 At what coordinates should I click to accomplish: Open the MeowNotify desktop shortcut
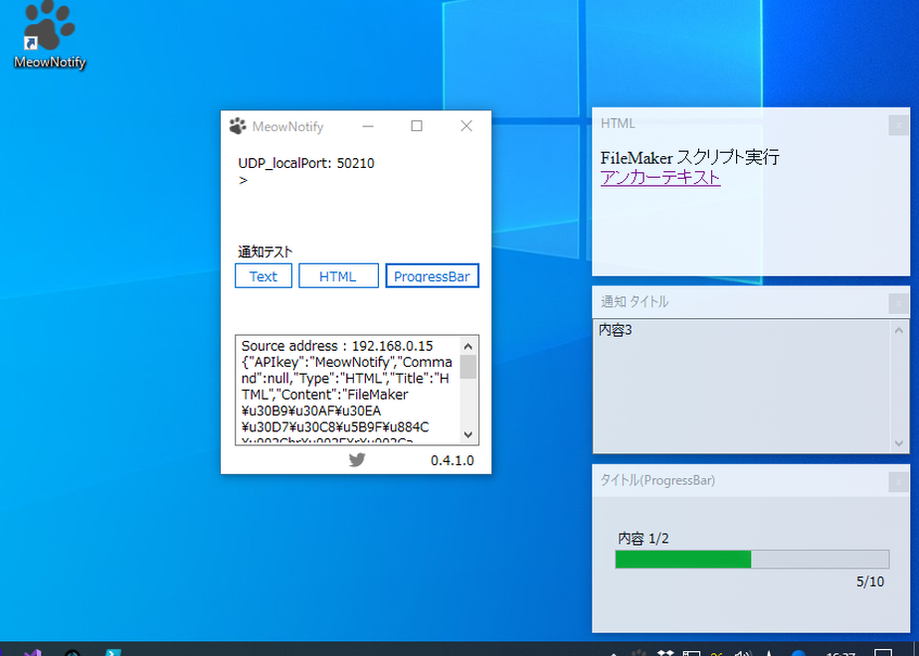click(x=50, y=35)
